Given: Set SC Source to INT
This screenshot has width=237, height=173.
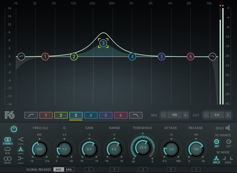Looking at the screenshot, I should (216, 142).
